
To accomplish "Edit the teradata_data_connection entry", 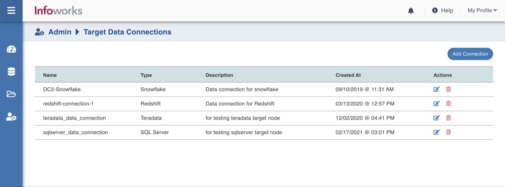I will (x=436, y=118).
